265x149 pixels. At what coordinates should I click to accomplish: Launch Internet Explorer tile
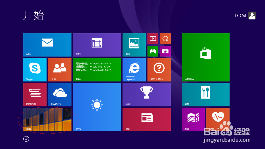(x=134, y=70)
